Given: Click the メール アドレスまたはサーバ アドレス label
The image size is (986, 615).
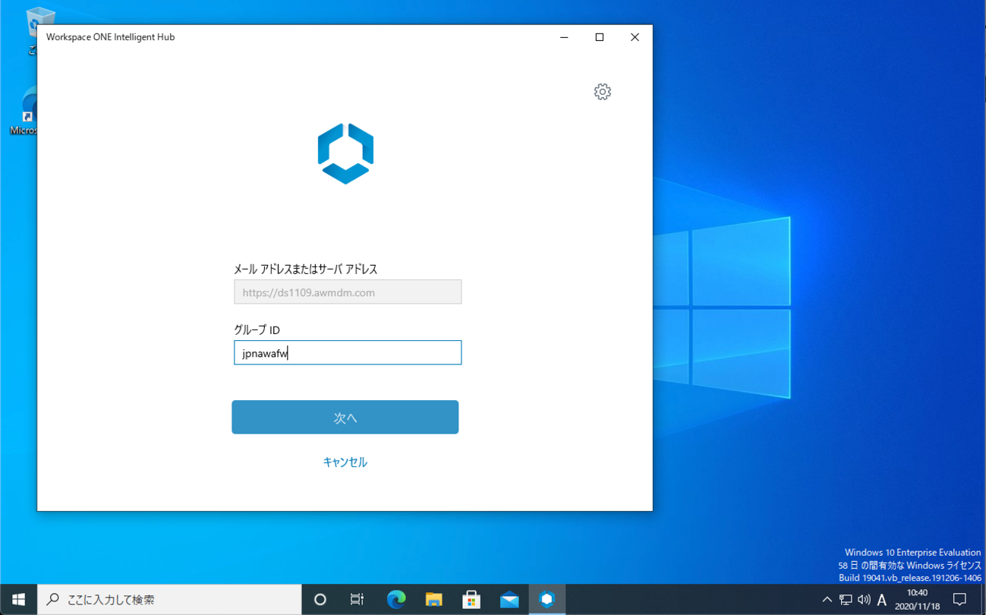Looking at the screenshot, I should click(306, 270).
